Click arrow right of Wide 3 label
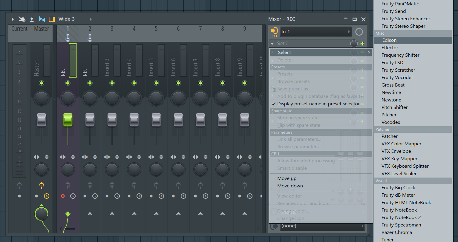 (x=91, y=19)
